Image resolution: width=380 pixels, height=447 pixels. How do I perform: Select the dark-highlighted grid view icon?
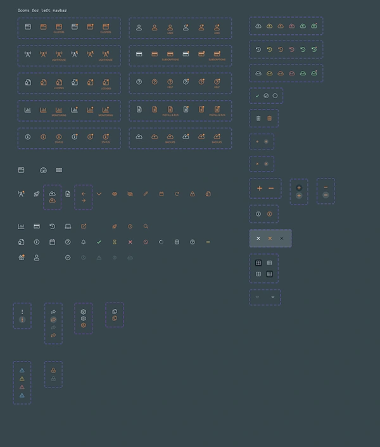tap(258, 263)
